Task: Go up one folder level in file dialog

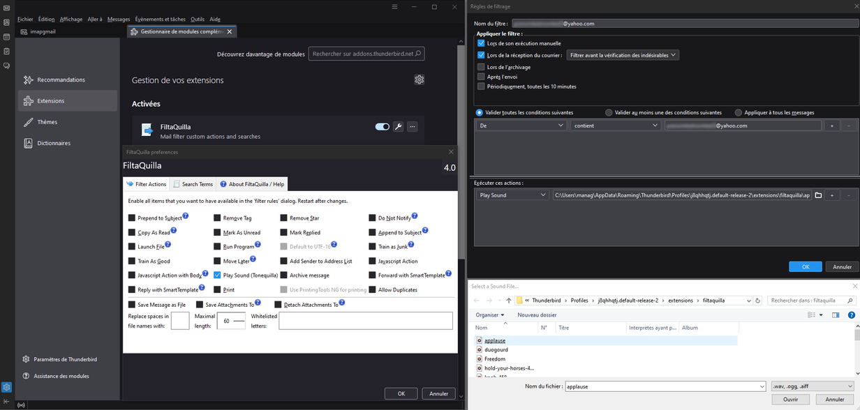Action: 508,301
